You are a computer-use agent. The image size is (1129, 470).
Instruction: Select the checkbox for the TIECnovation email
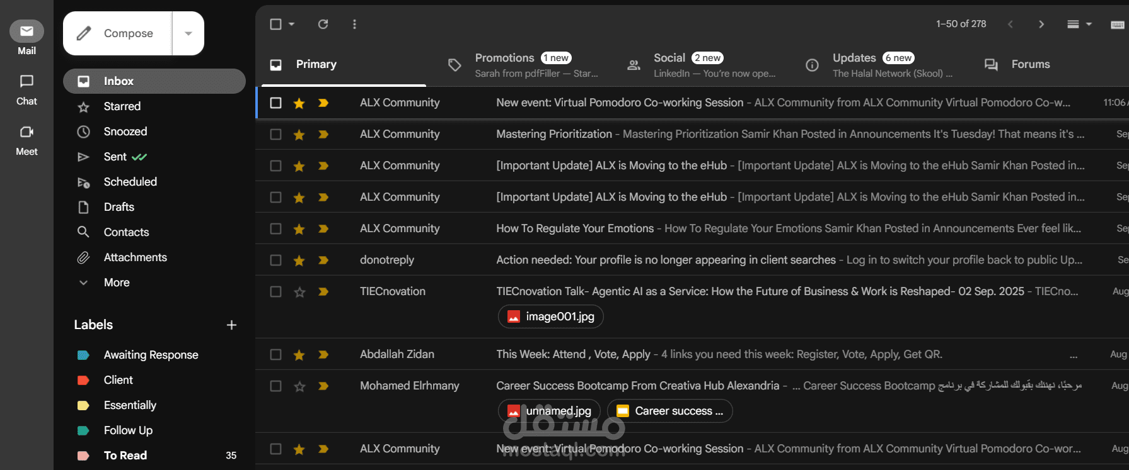(275, 291)
